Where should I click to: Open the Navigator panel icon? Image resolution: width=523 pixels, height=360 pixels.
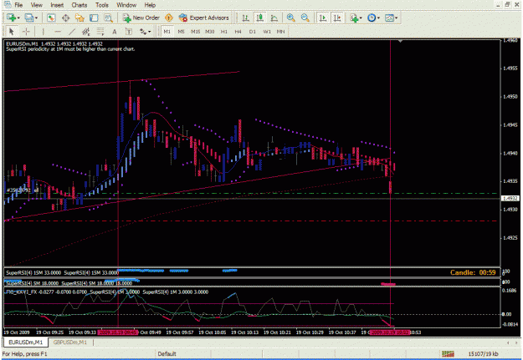[x=79, y=18]
